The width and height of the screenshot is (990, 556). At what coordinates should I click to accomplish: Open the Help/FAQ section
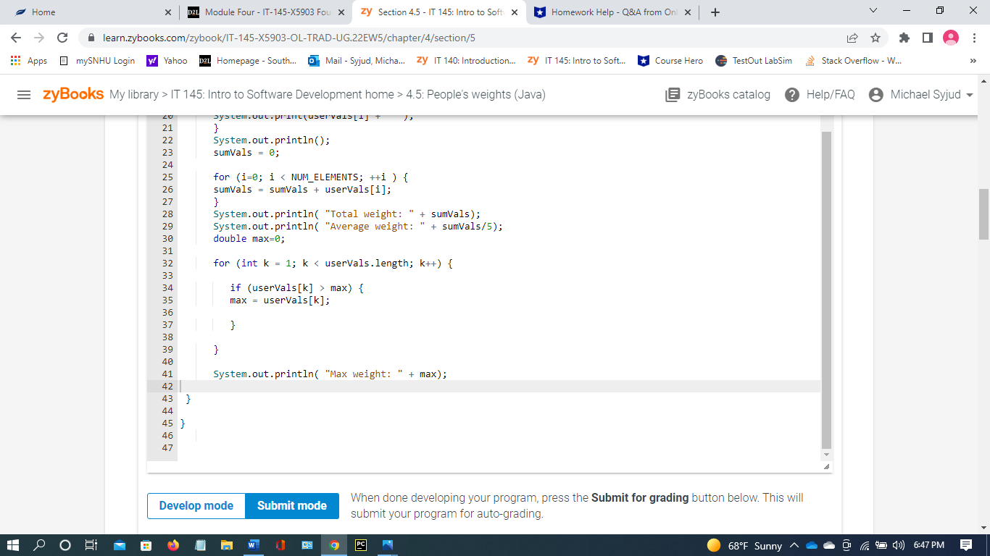(x=820, y=94)
